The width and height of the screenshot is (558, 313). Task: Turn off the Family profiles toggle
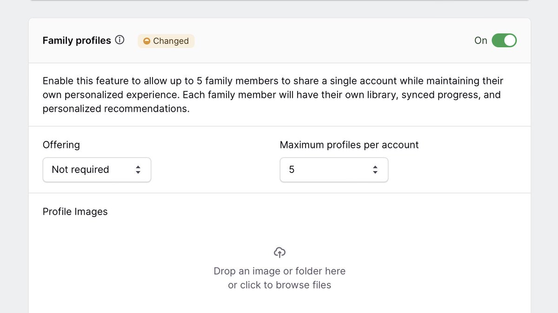pos(504,40)
